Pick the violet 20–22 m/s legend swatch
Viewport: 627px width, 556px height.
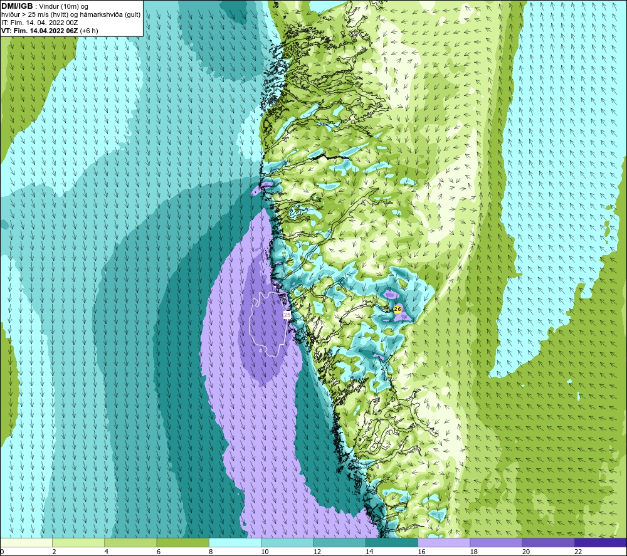click(548, 542)
